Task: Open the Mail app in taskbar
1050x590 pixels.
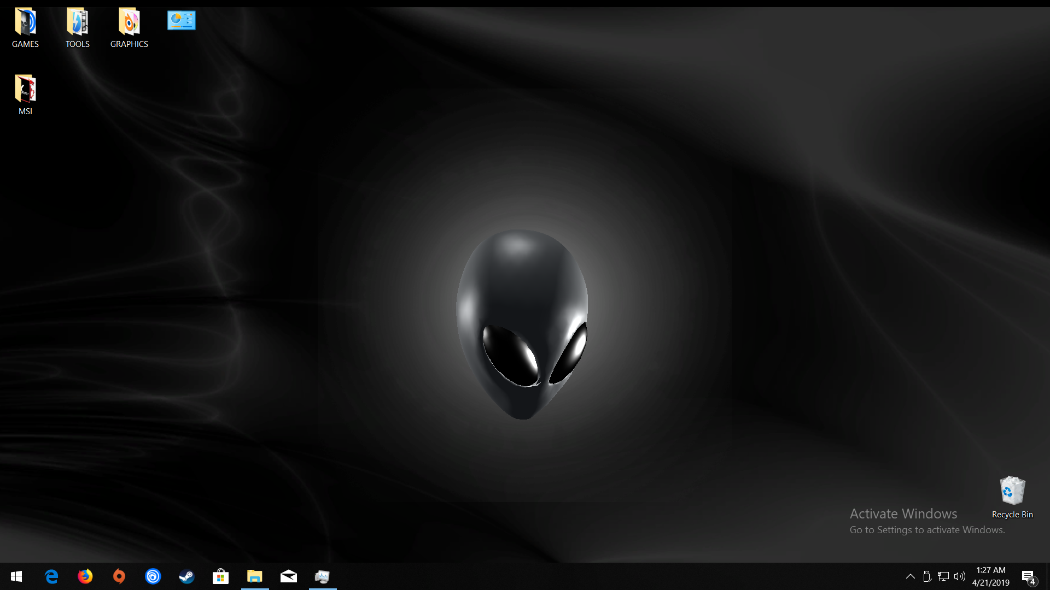Action: [x=289, y=576]
